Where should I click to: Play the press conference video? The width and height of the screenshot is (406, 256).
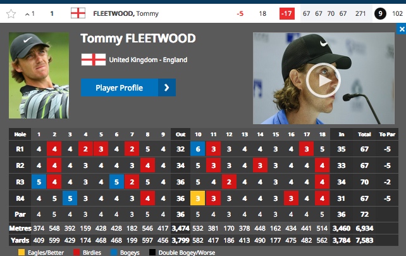(323, 79)
